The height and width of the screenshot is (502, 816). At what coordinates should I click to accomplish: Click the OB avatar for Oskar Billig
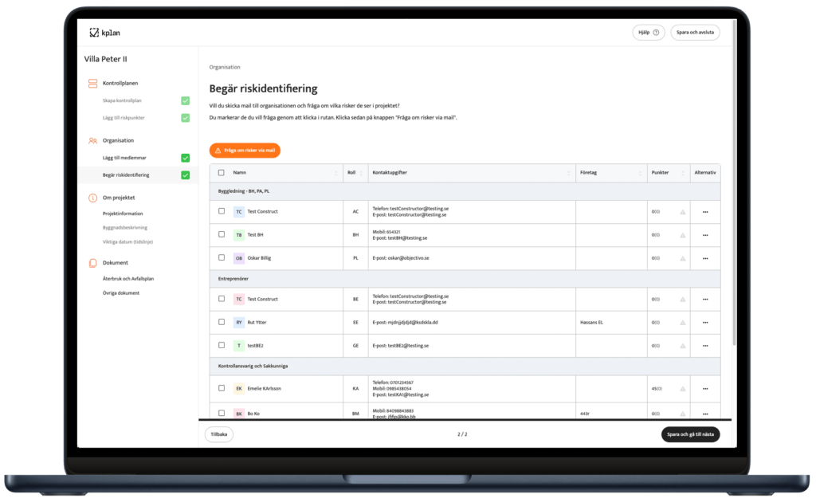coord(239,258)
